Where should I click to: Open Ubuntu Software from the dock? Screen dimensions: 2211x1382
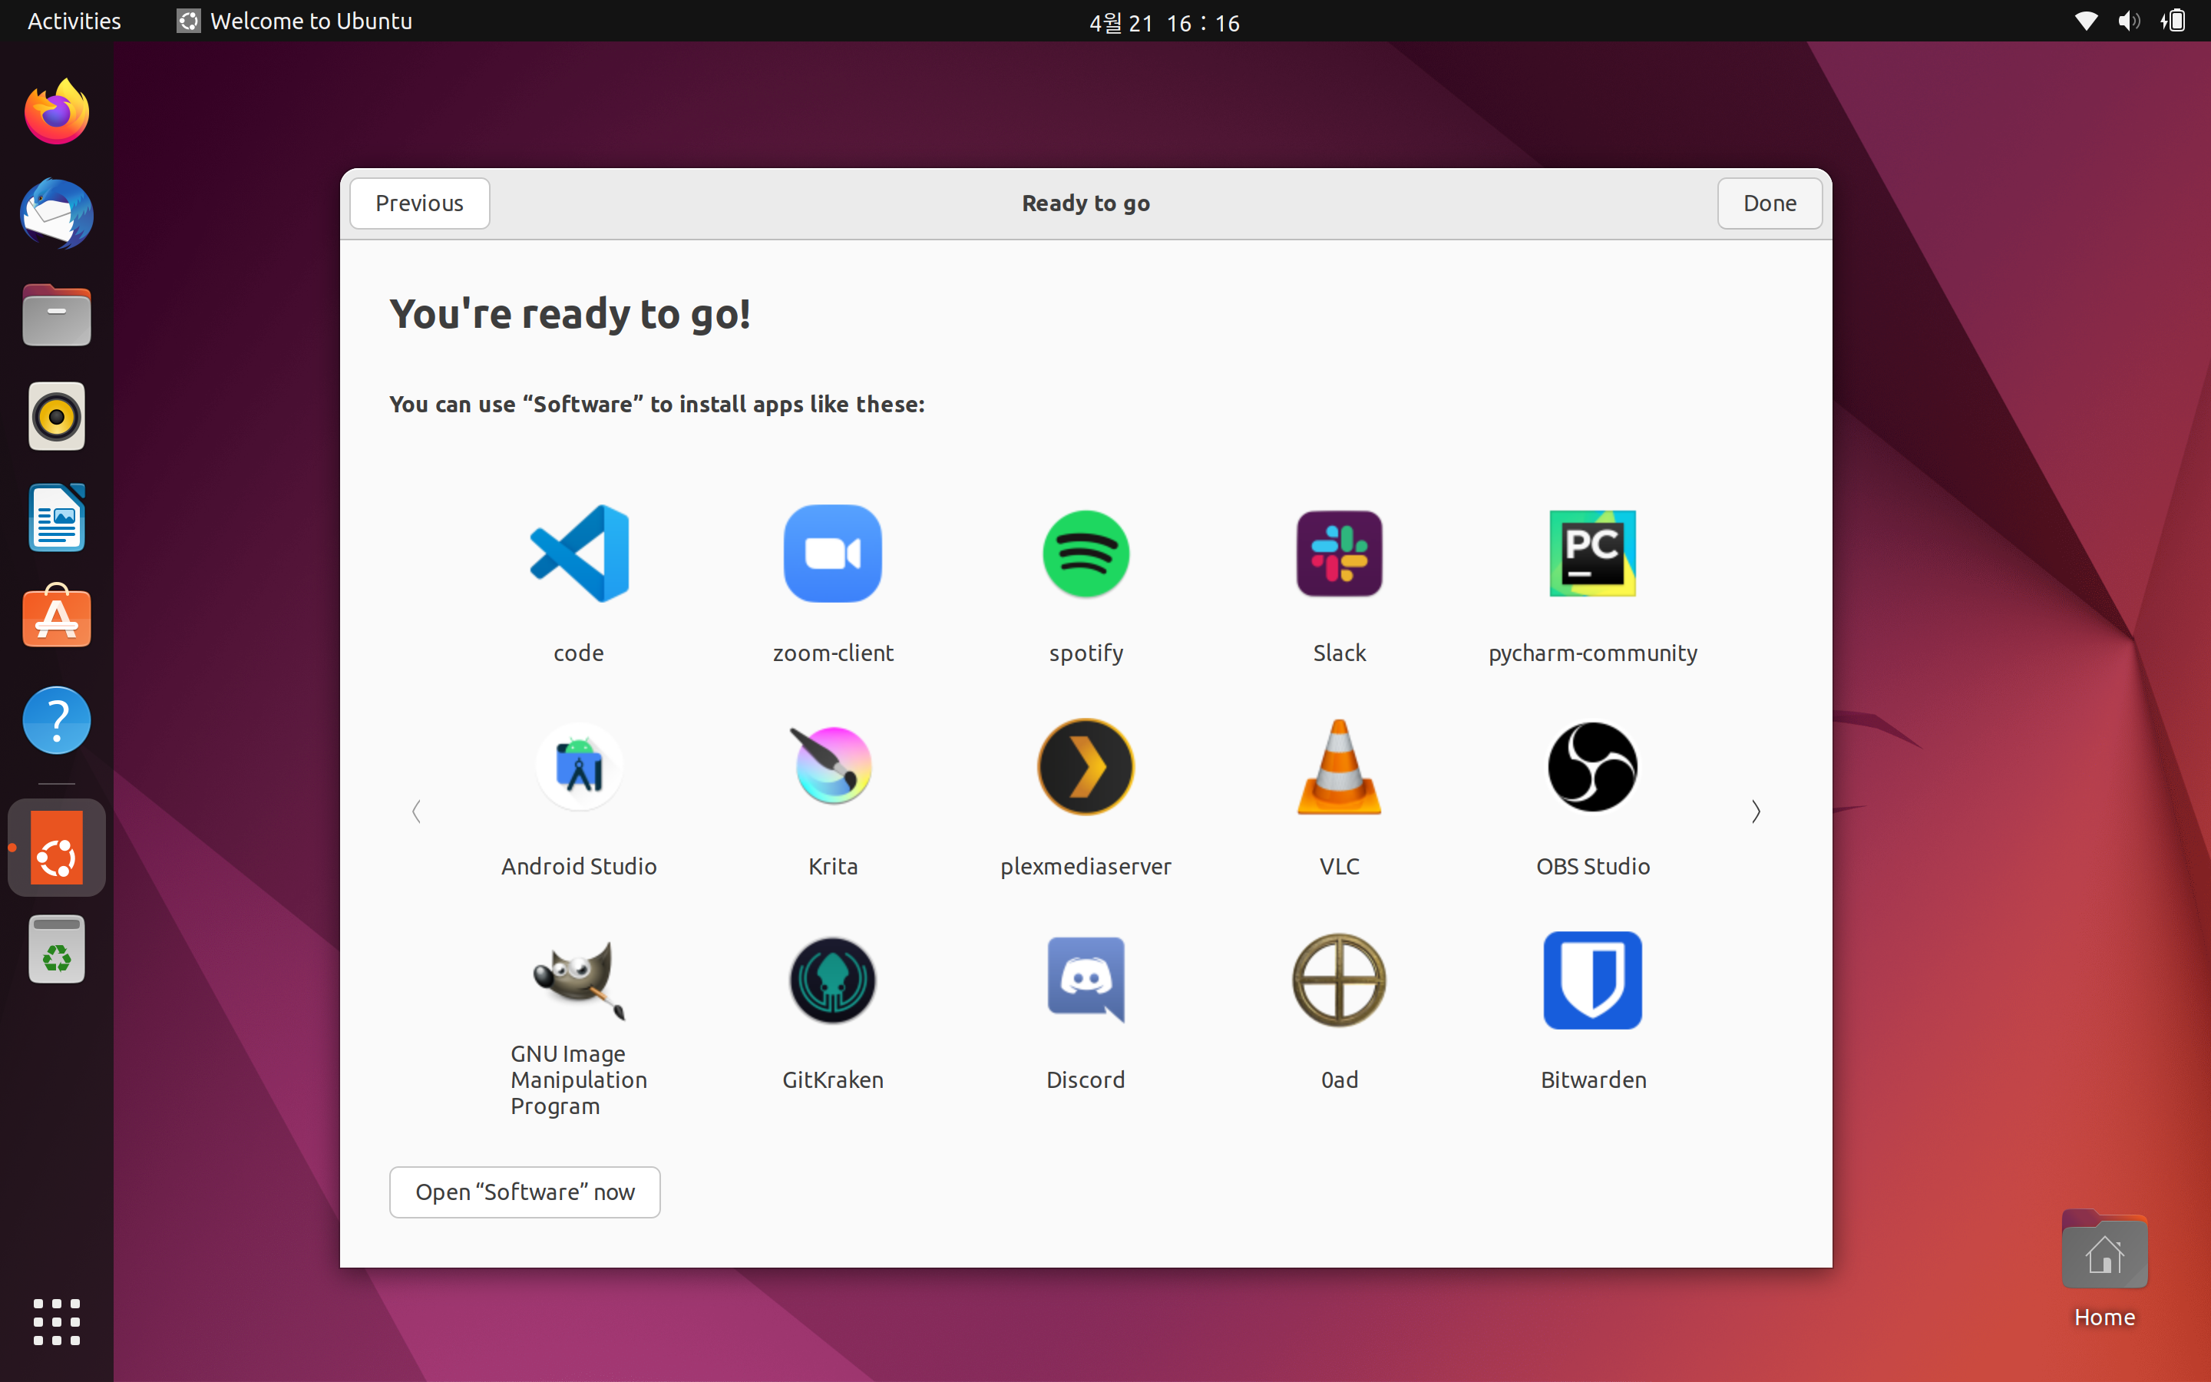57,616
